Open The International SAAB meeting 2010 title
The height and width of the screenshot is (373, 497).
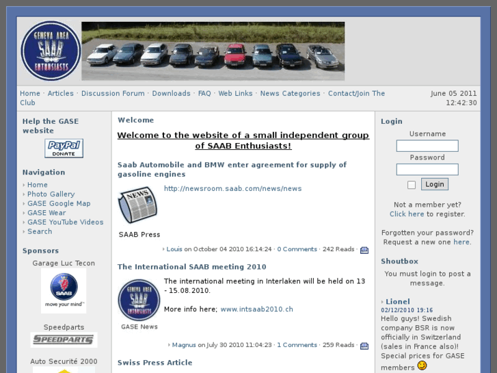pyautogui.click(x=192, y=267)
